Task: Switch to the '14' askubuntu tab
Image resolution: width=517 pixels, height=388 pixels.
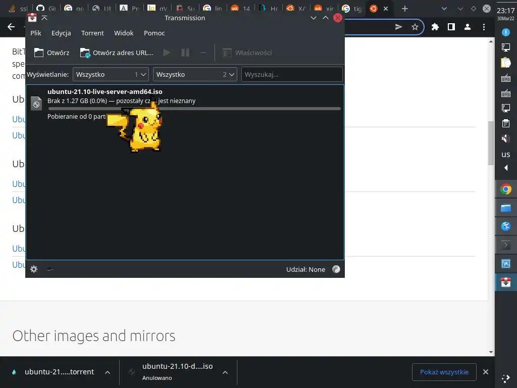Action: click(x=240, y=9)
